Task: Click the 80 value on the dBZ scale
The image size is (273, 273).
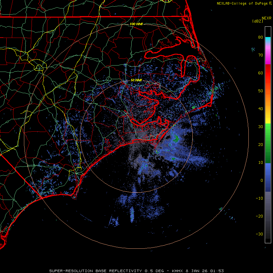Action: coord(261,37)
